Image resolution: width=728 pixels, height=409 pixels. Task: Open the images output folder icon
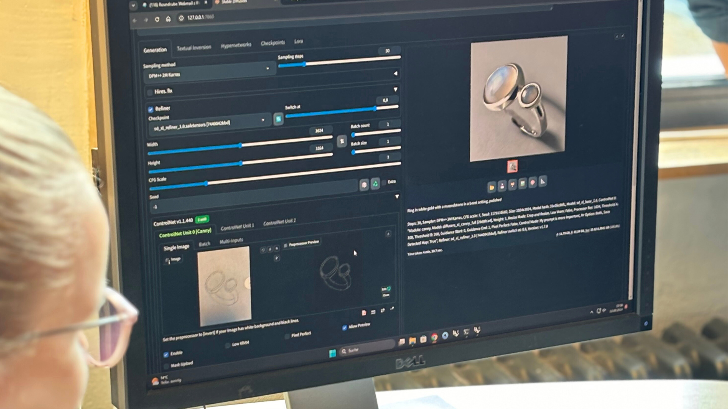pos(492,187)
